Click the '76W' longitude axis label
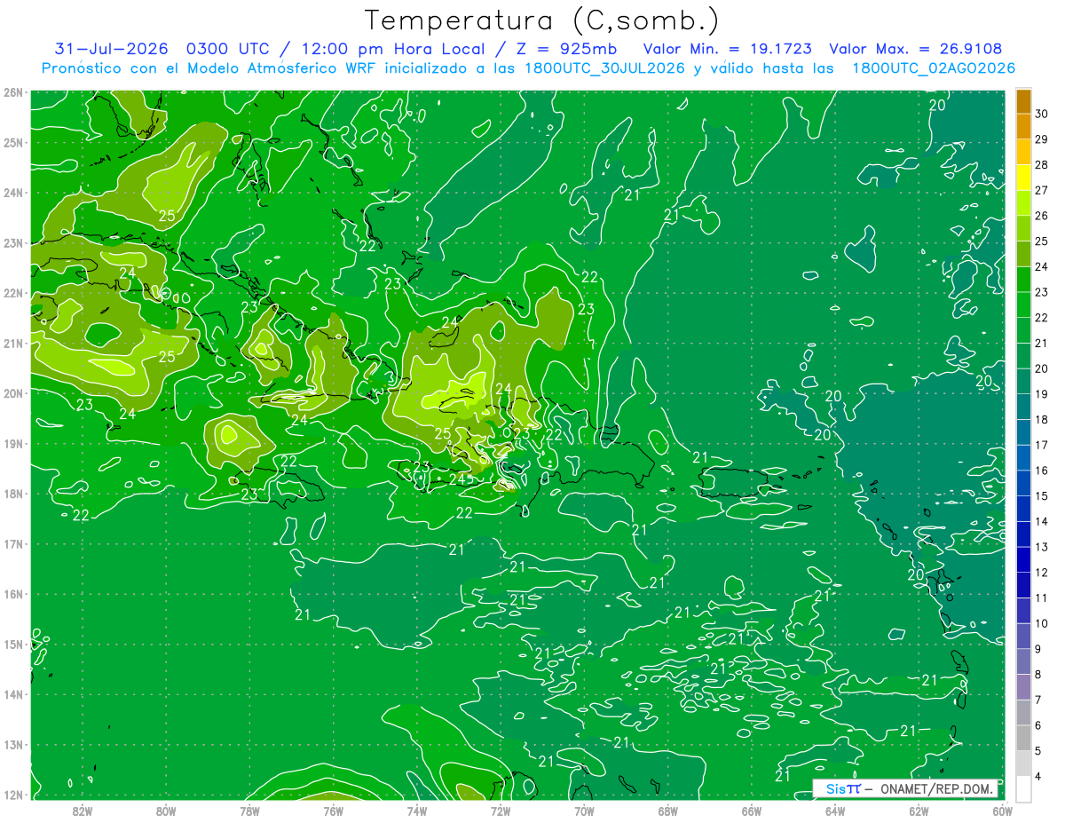This screenshot has height=823, width=1065. click(x=334, y=811)
